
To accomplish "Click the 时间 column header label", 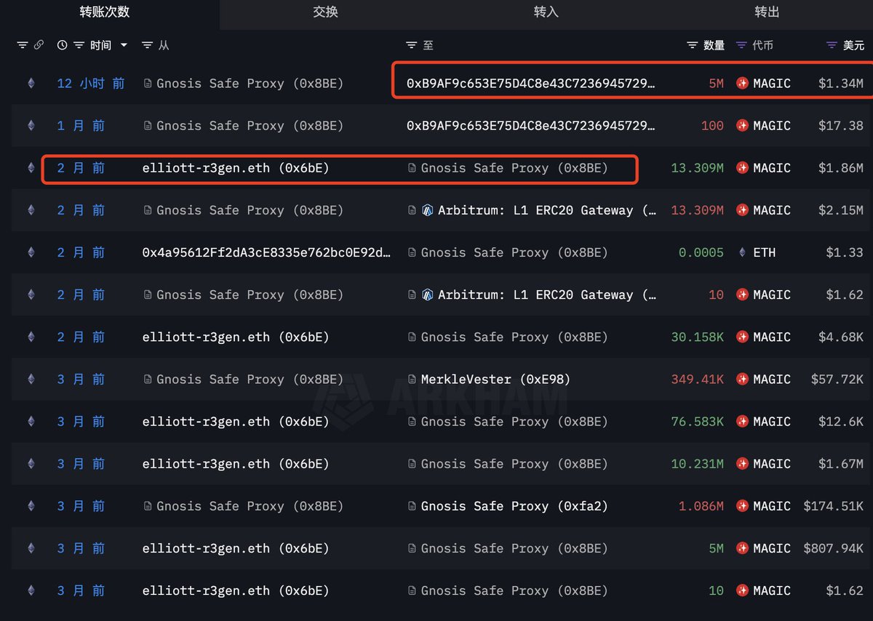I will click(100, 45).
